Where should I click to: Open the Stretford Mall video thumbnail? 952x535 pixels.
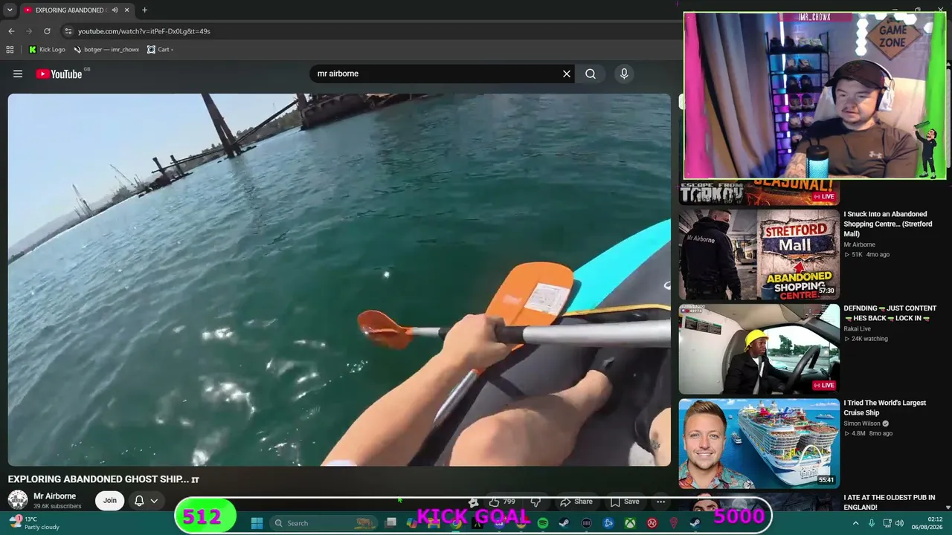tap(759, 254)
